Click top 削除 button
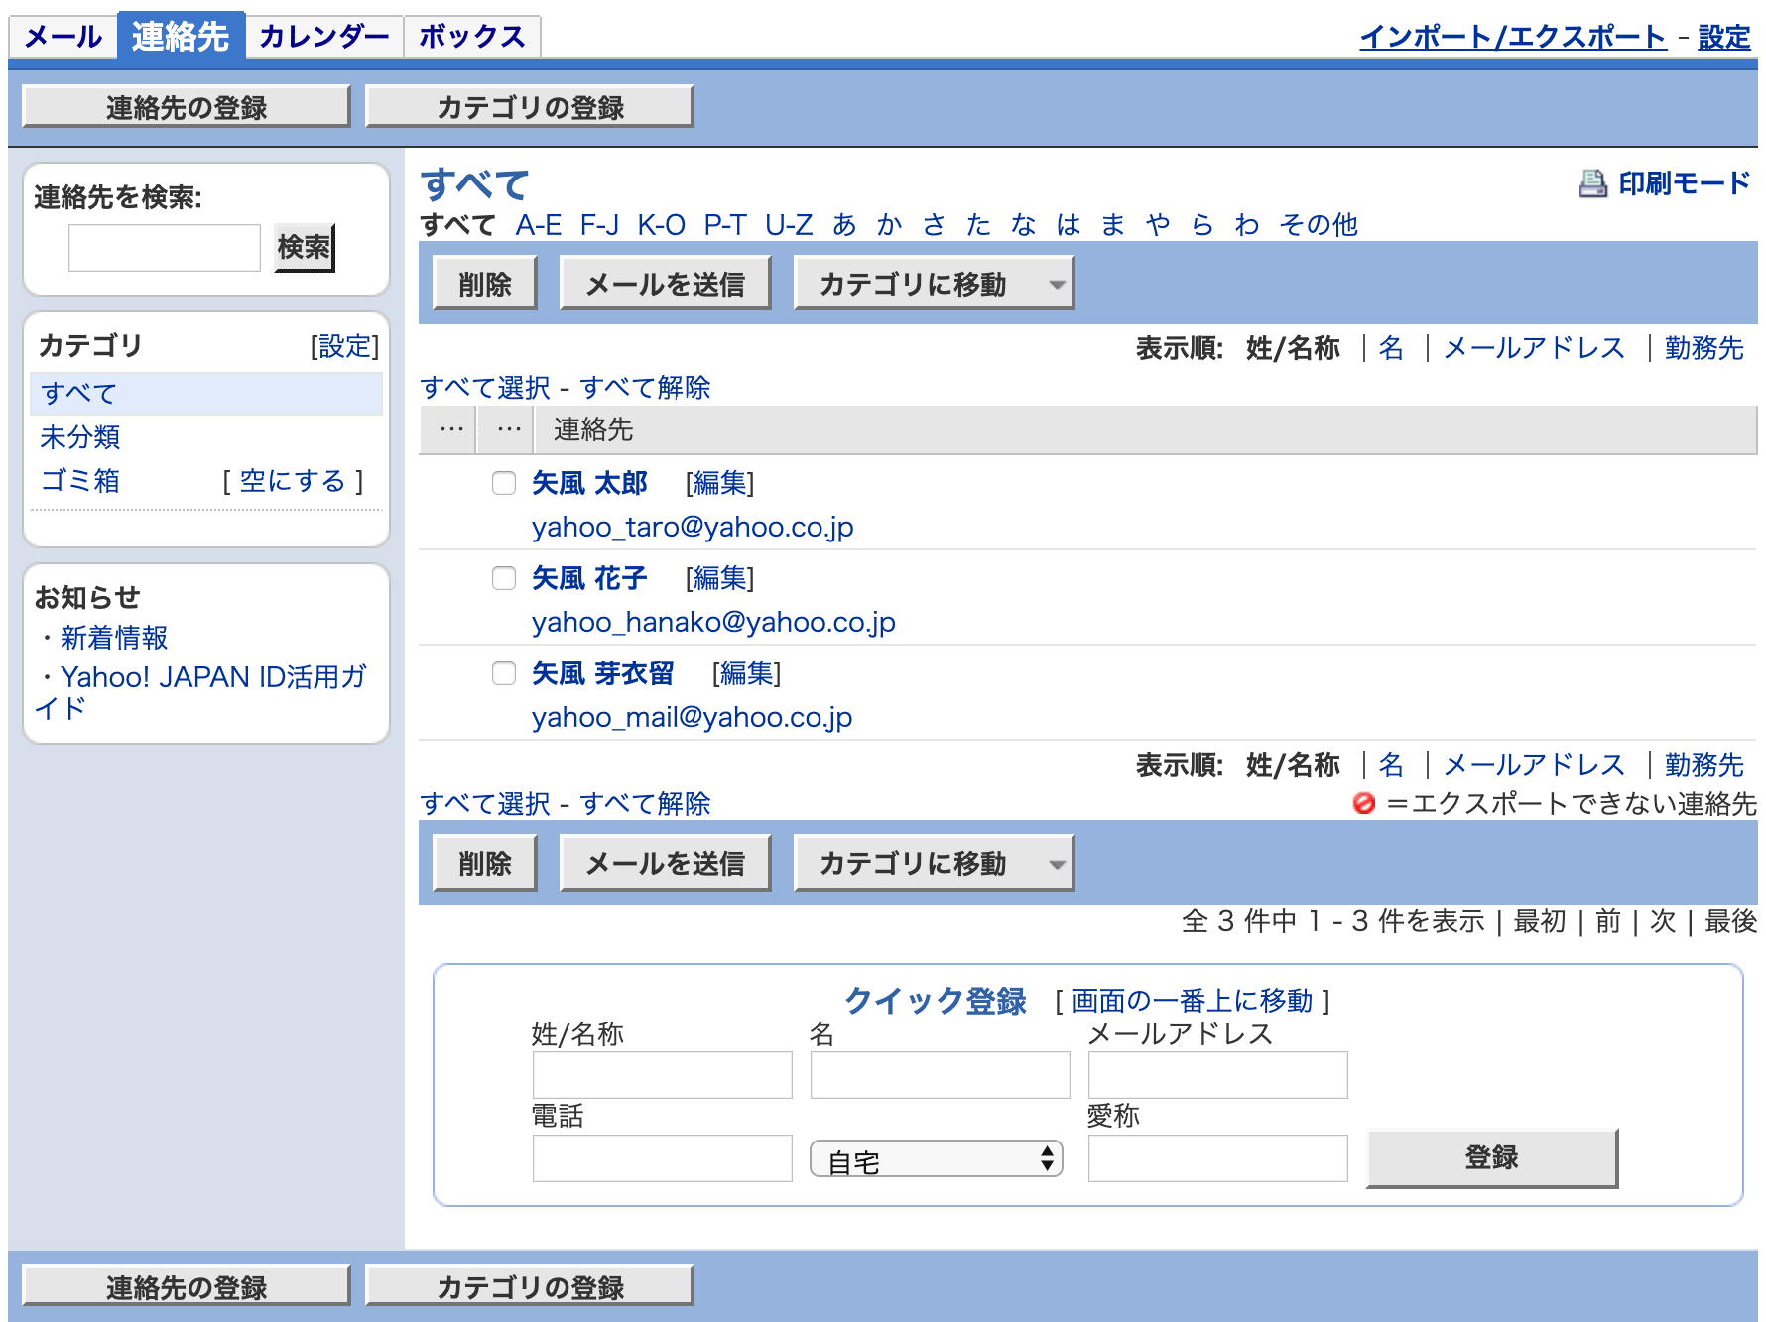This screenshot has height=1322, width=1766. (485, 284)
